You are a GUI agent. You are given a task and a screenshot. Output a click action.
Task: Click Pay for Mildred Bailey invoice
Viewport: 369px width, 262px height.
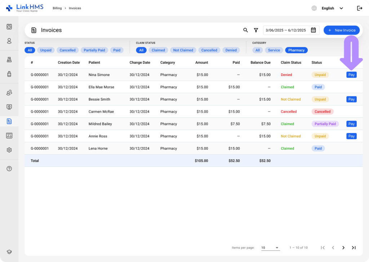(351, 124)
